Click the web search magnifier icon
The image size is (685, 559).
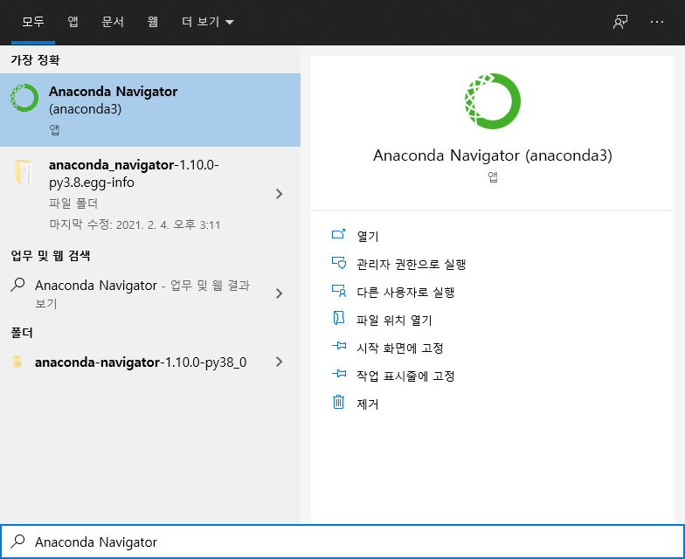point(17,285)
